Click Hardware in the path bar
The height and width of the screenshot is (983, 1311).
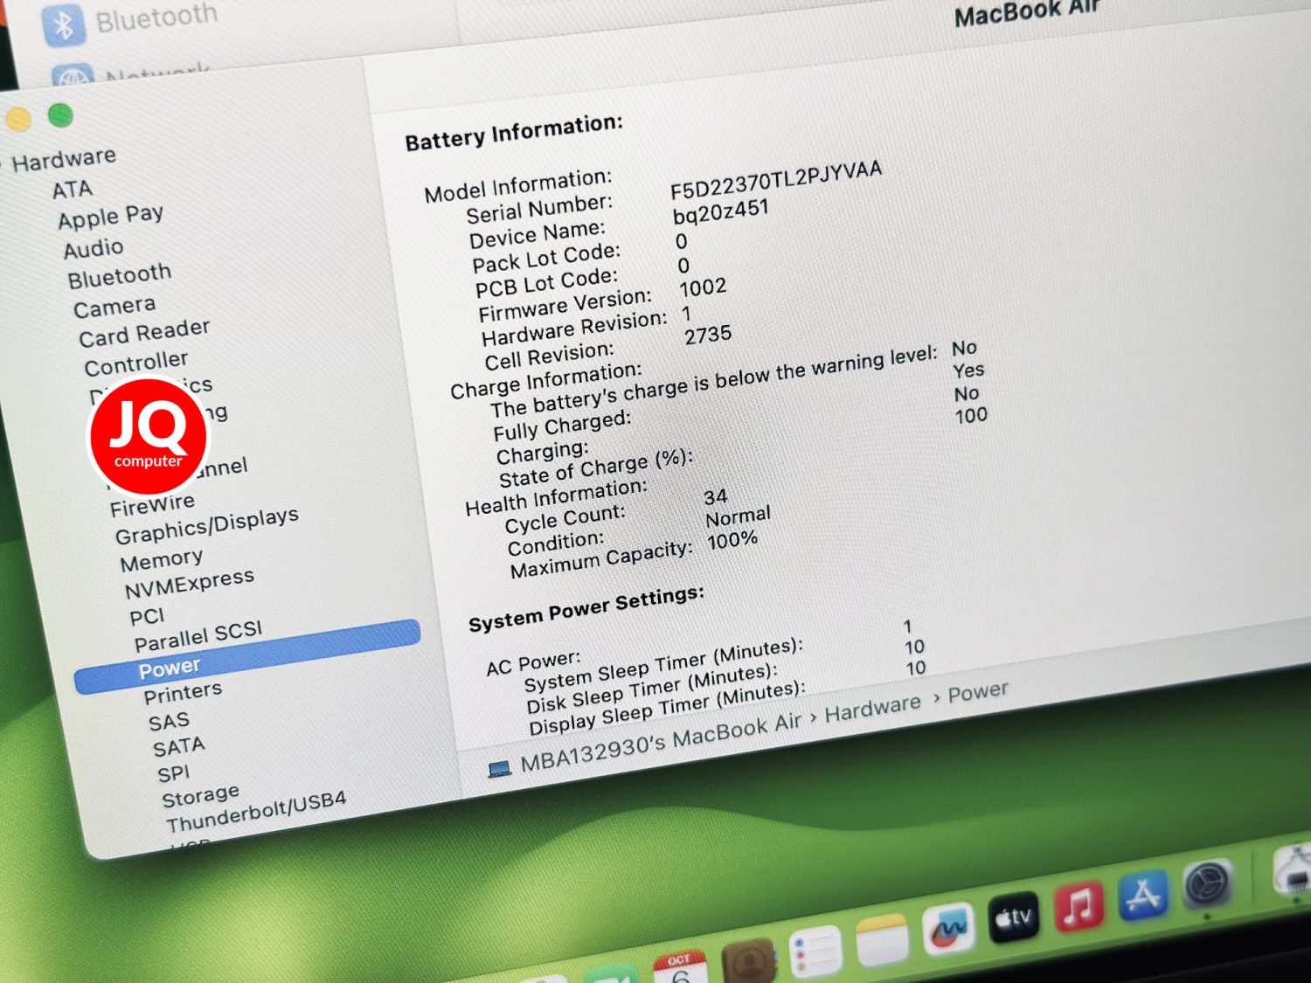click(872, 708)
